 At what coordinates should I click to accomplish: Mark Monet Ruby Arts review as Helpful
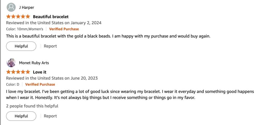tap(21, 116)
